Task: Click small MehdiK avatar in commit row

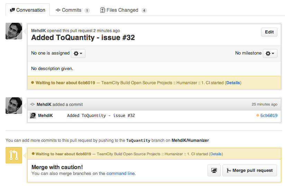Action: click(33, 116)
